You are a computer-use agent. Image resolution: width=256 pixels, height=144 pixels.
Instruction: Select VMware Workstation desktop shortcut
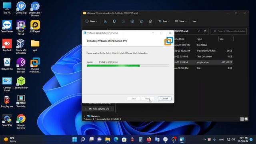[35, 65]
